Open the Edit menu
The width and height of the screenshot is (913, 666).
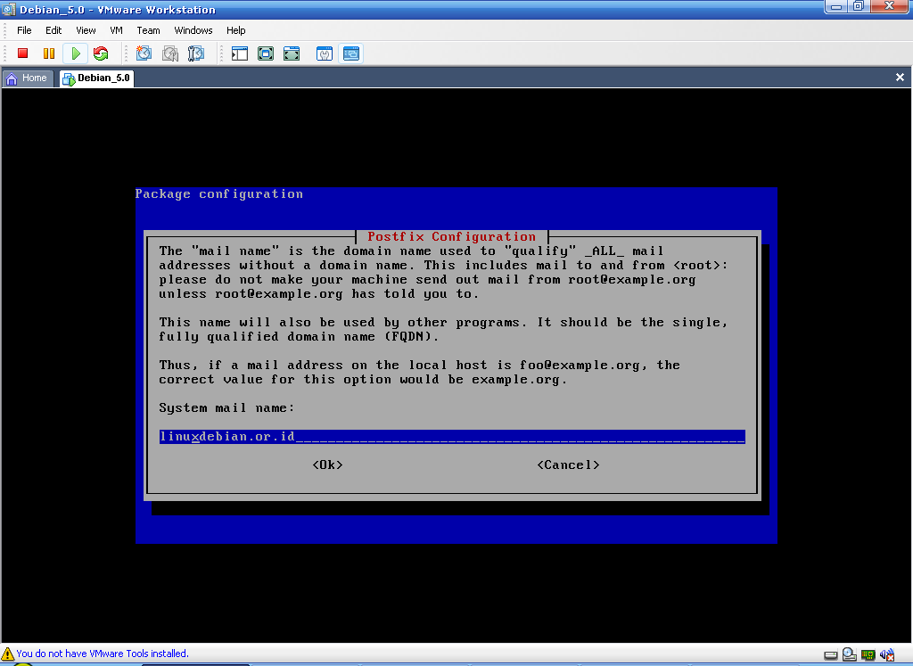[53, 30]
